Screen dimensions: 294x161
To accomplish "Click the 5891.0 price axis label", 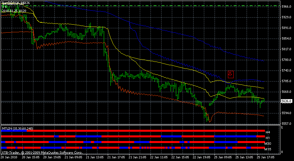I will click(x=286, y=28).
